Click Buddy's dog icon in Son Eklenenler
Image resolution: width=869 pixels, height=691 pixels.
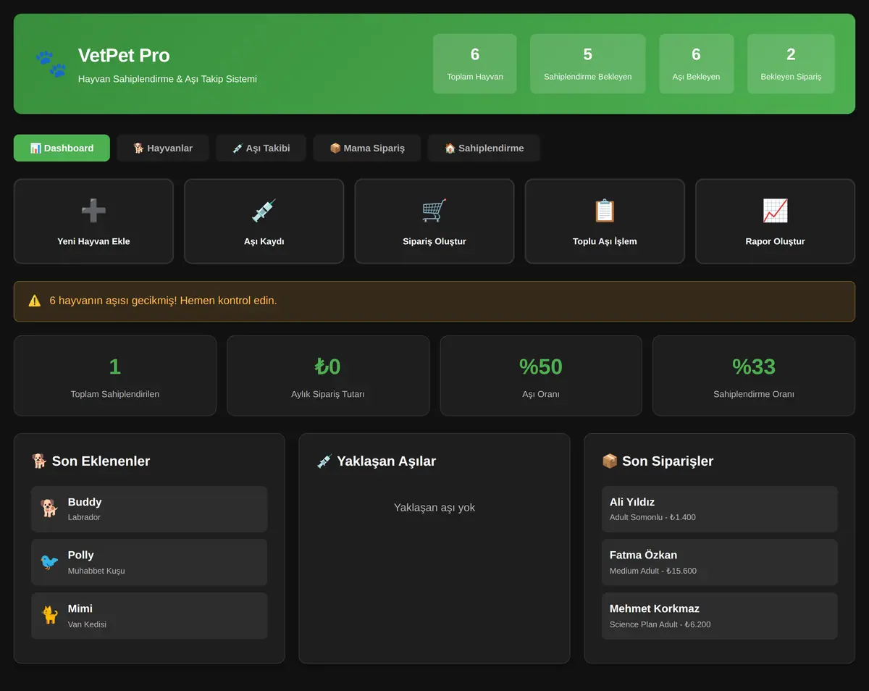49,508
